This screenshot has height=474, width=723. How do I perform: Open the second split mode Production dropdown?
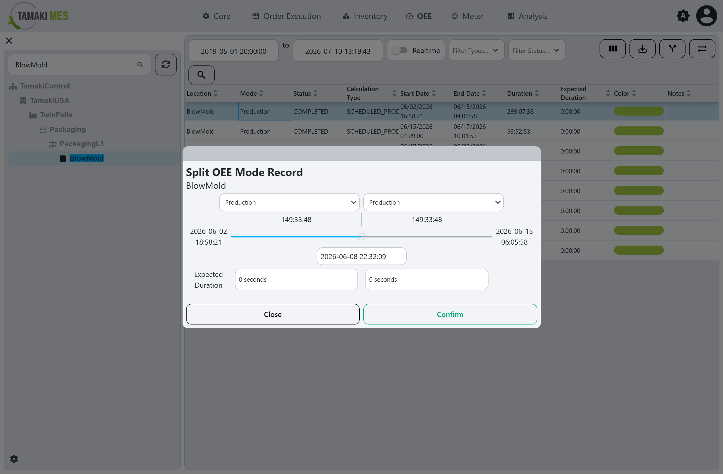tap(433, 203)
